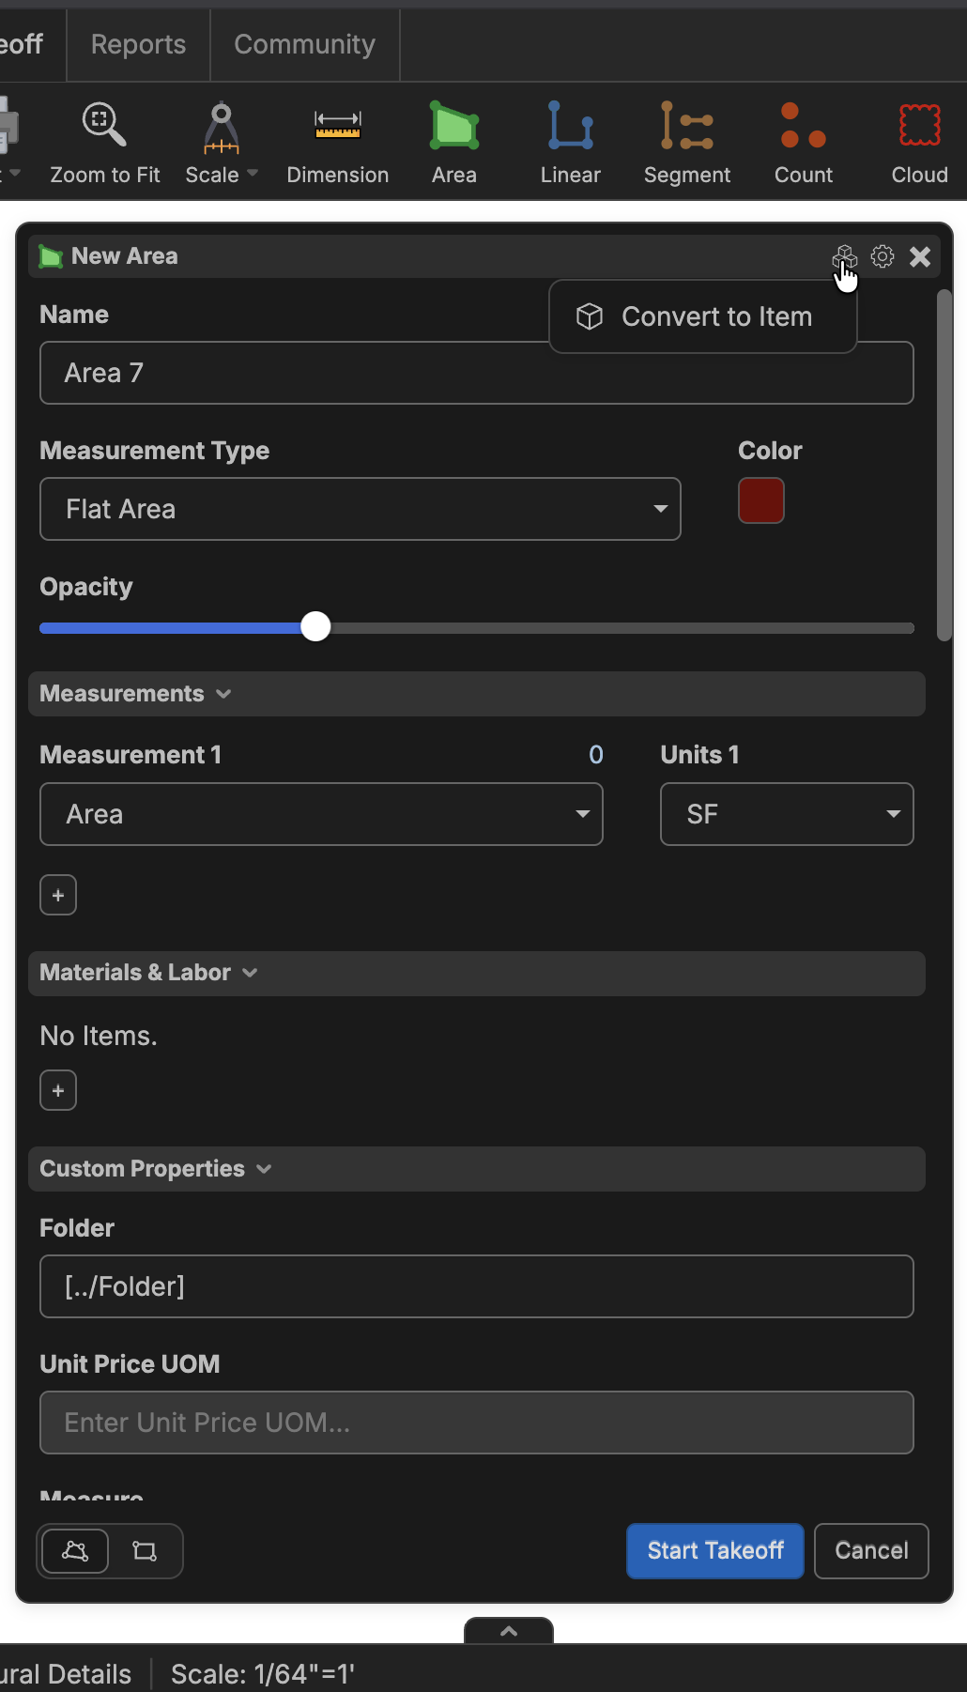Select the Area takeoff tool
The width and height of the screenshot is (967, 1692).
tap(453, 143)
